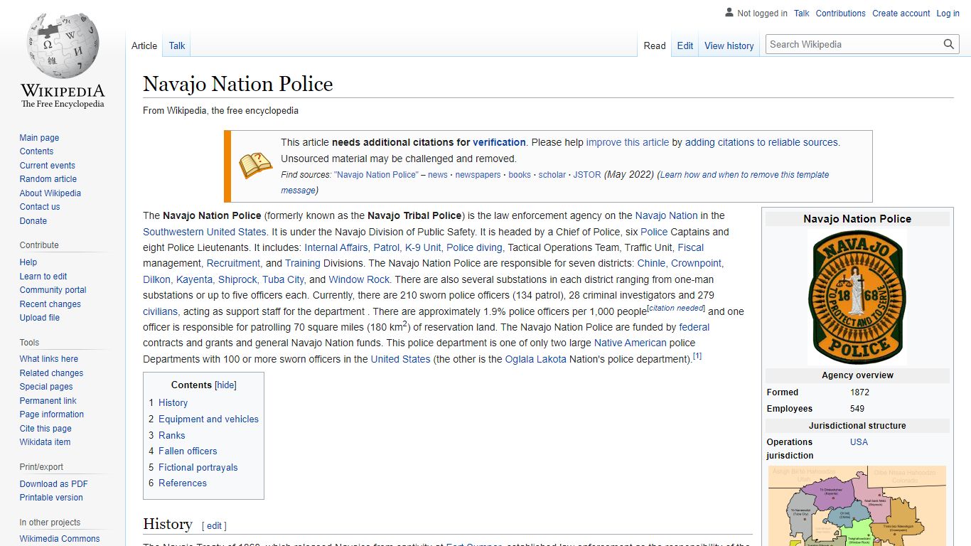Open Community portal link

53,290
